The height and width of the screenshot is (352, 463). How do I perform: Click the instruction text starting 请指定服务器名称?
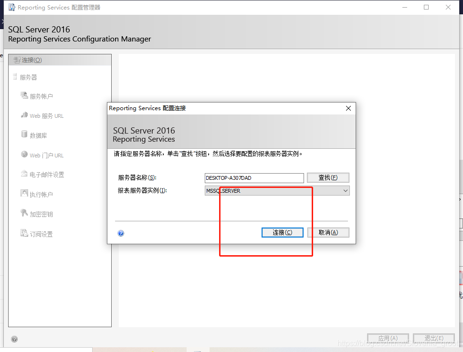208,154
